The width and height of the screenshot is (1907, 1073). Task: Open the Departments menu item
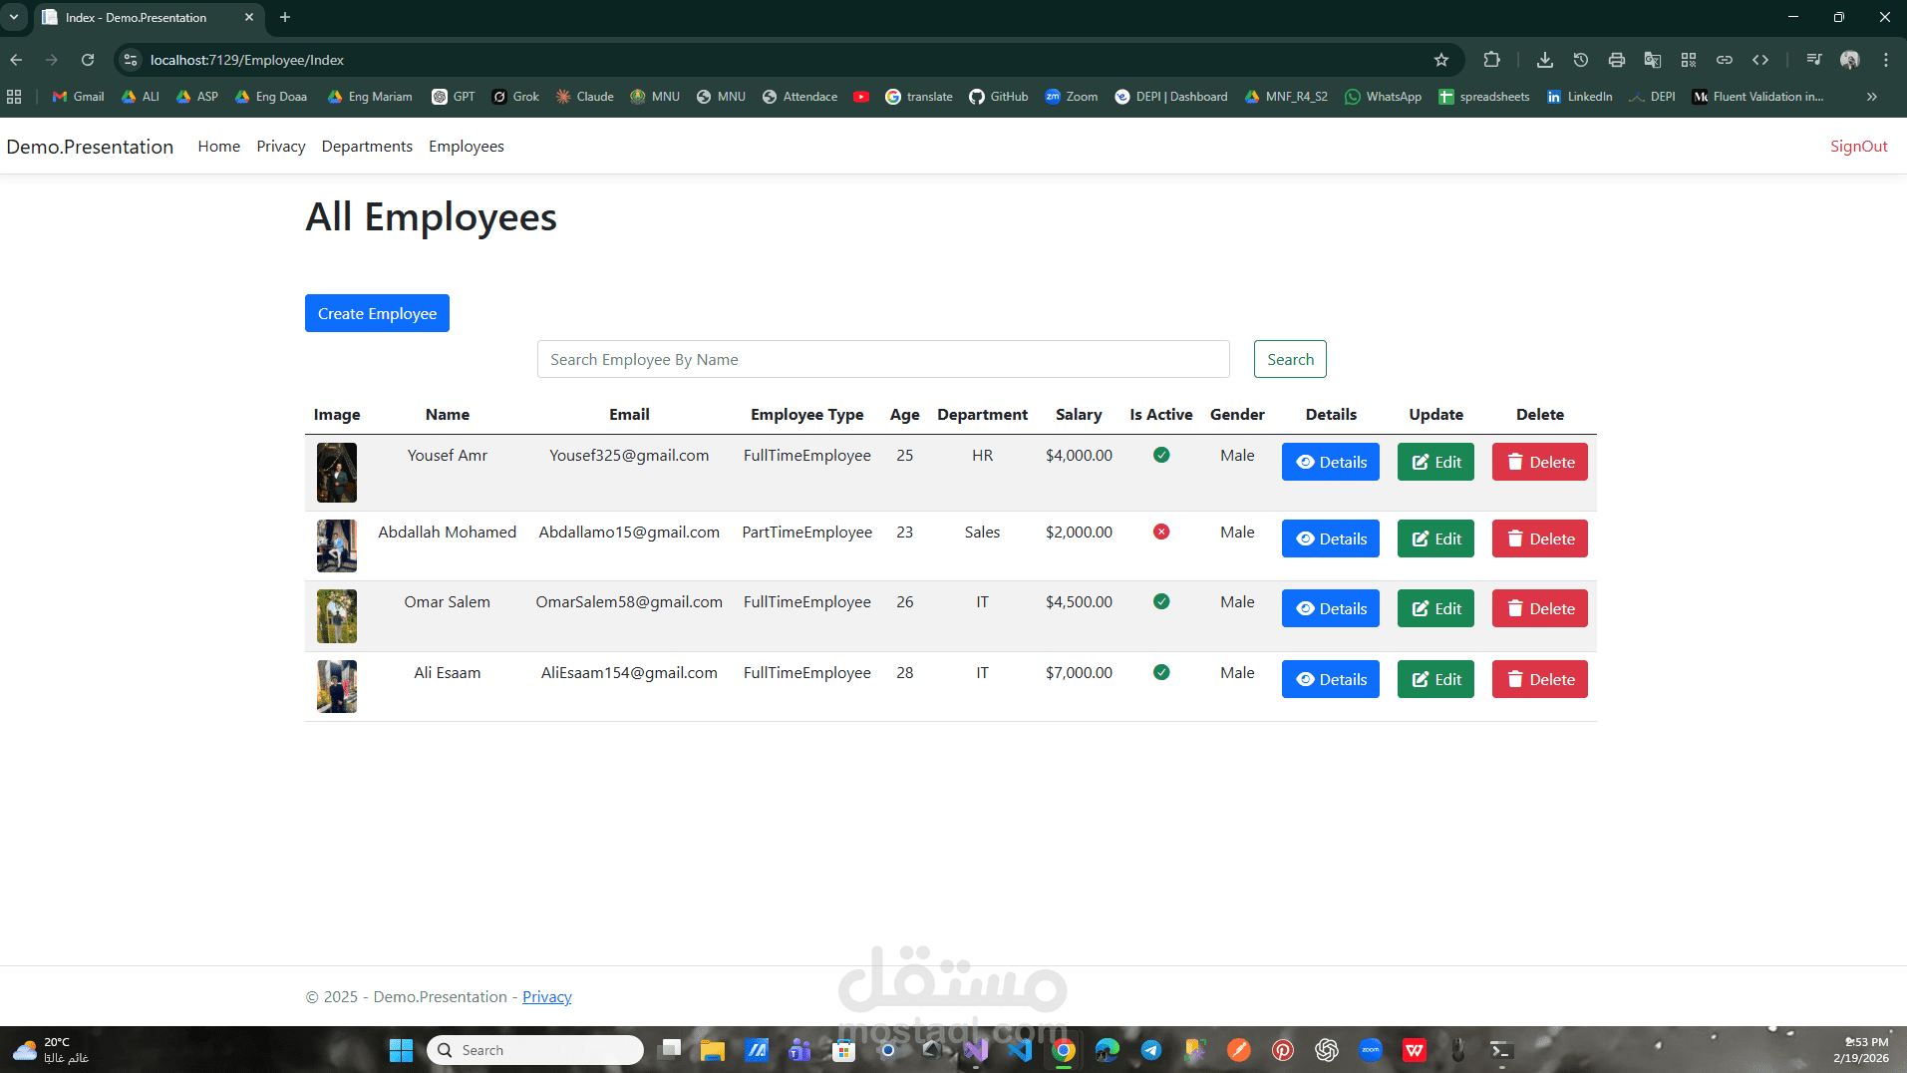pyautogui.click(x=366, y=146)
